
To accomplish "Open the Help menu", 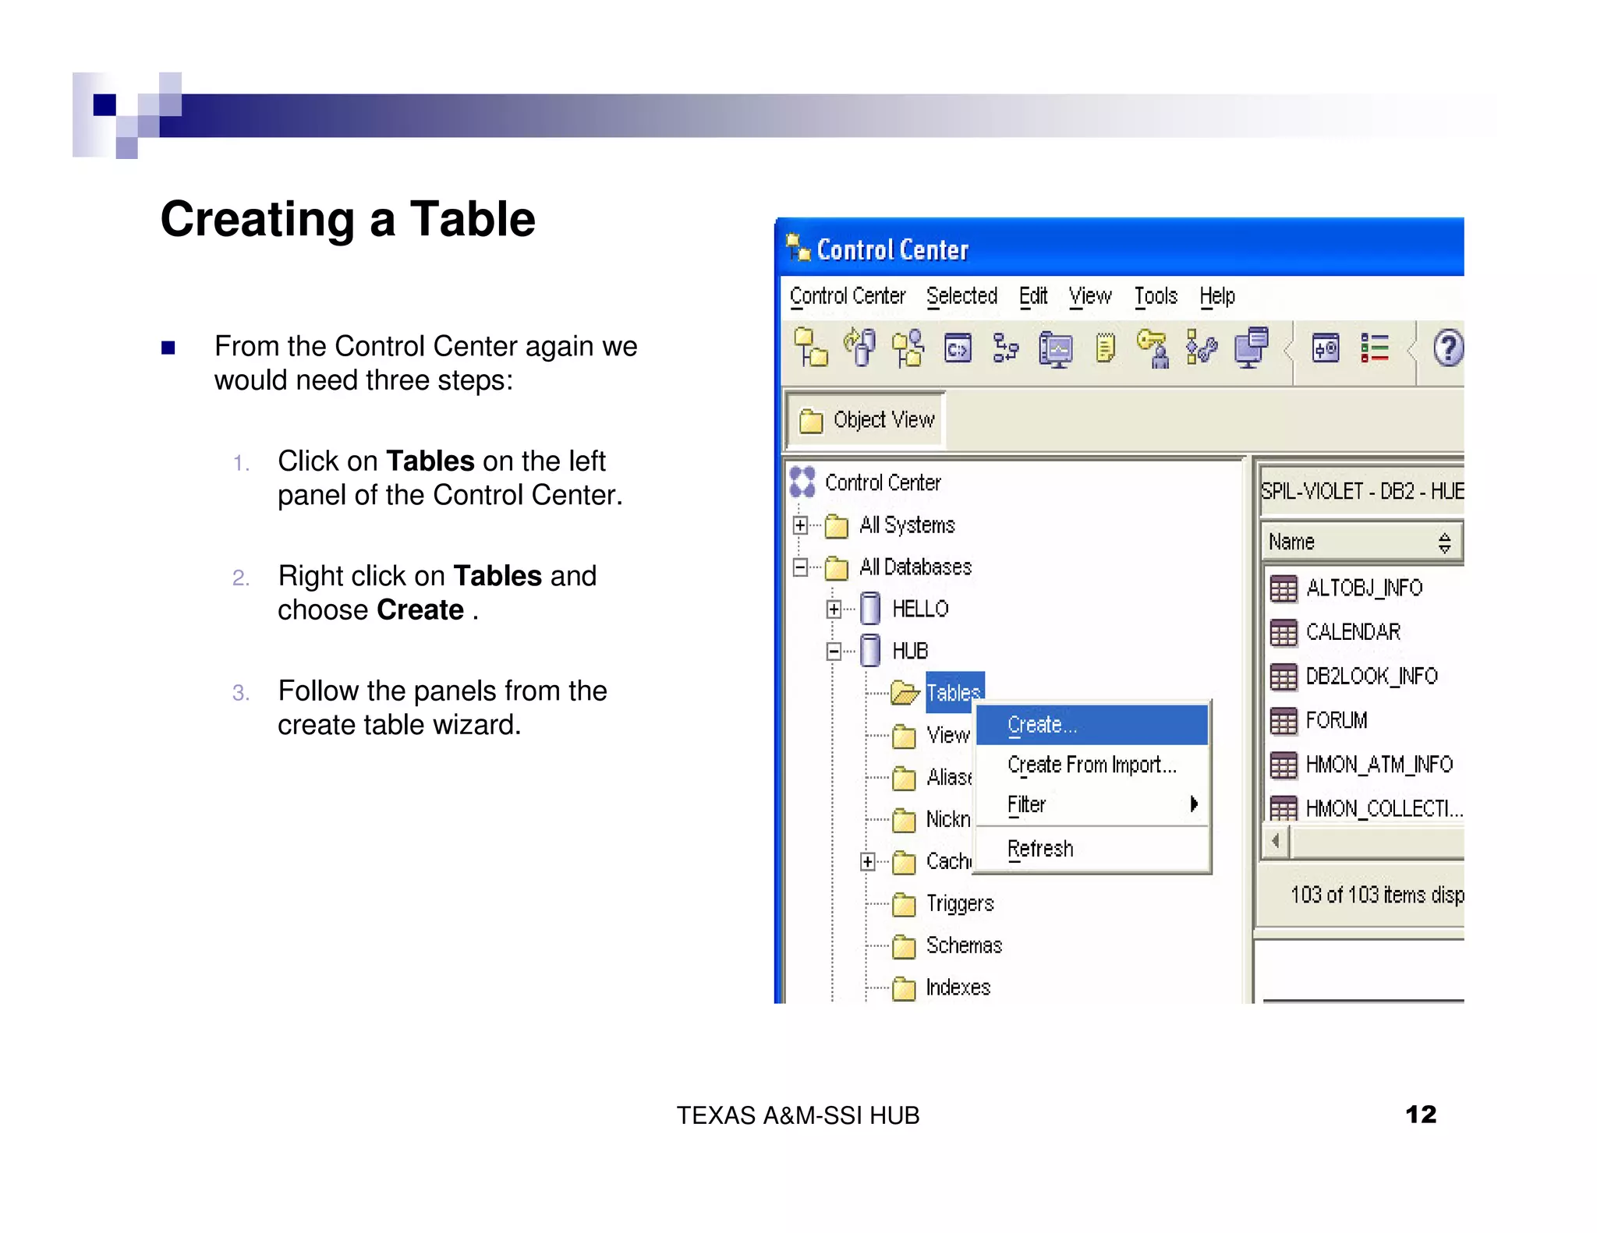I will [x=1217, y=297].
